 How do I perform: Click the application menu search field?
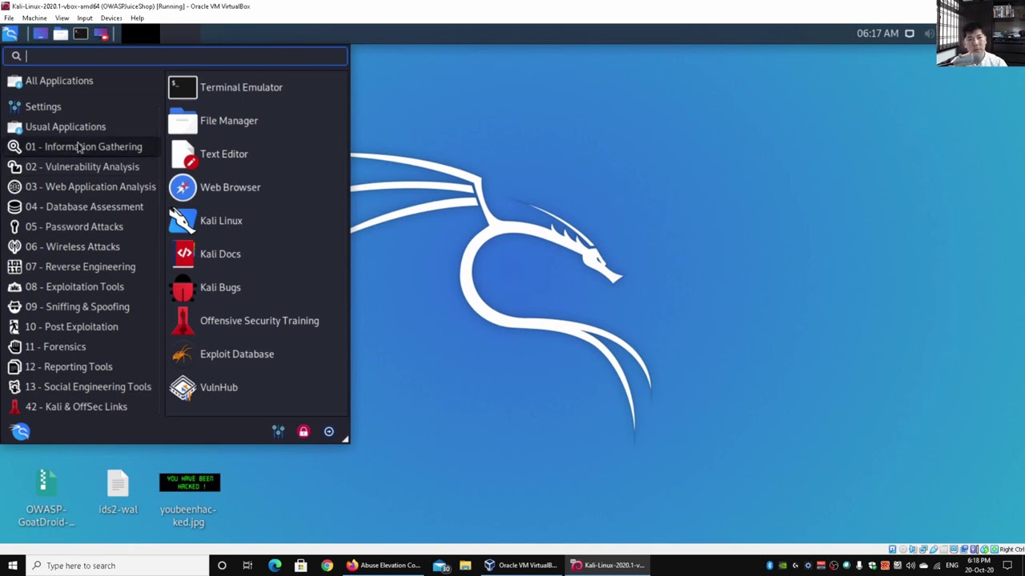click(x=175, y=56)
